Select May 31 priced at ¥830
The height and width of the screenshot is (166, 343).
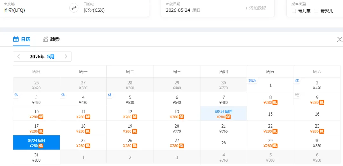[x=37, y=157]
